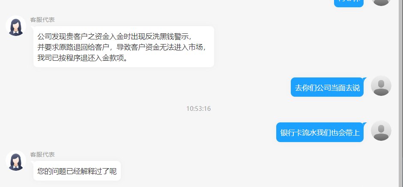Click the text line '我司已按程序退还入金款项。'
The height and width of the screenshot is (187, 403).
(83, 58)
